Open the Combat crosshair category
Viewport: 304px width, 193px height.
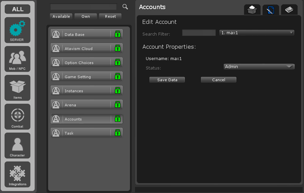(x=17, y=117)
